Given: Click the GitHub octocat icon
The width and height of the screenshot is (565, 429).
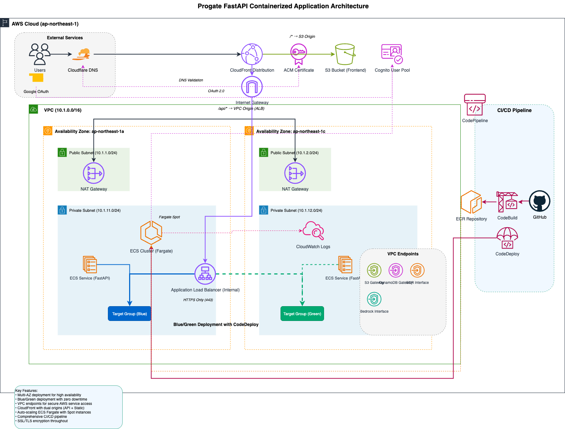Looking at the screenshot, I should (539, 201).
